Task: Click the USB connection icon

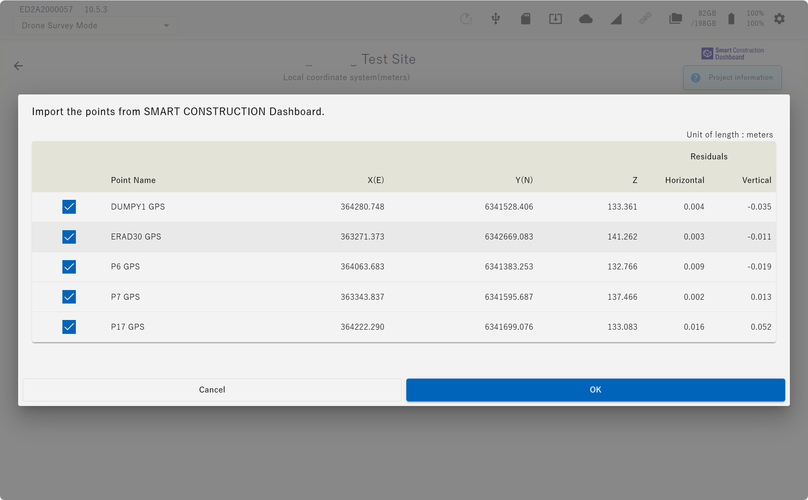Action: (x=496, y=19)
